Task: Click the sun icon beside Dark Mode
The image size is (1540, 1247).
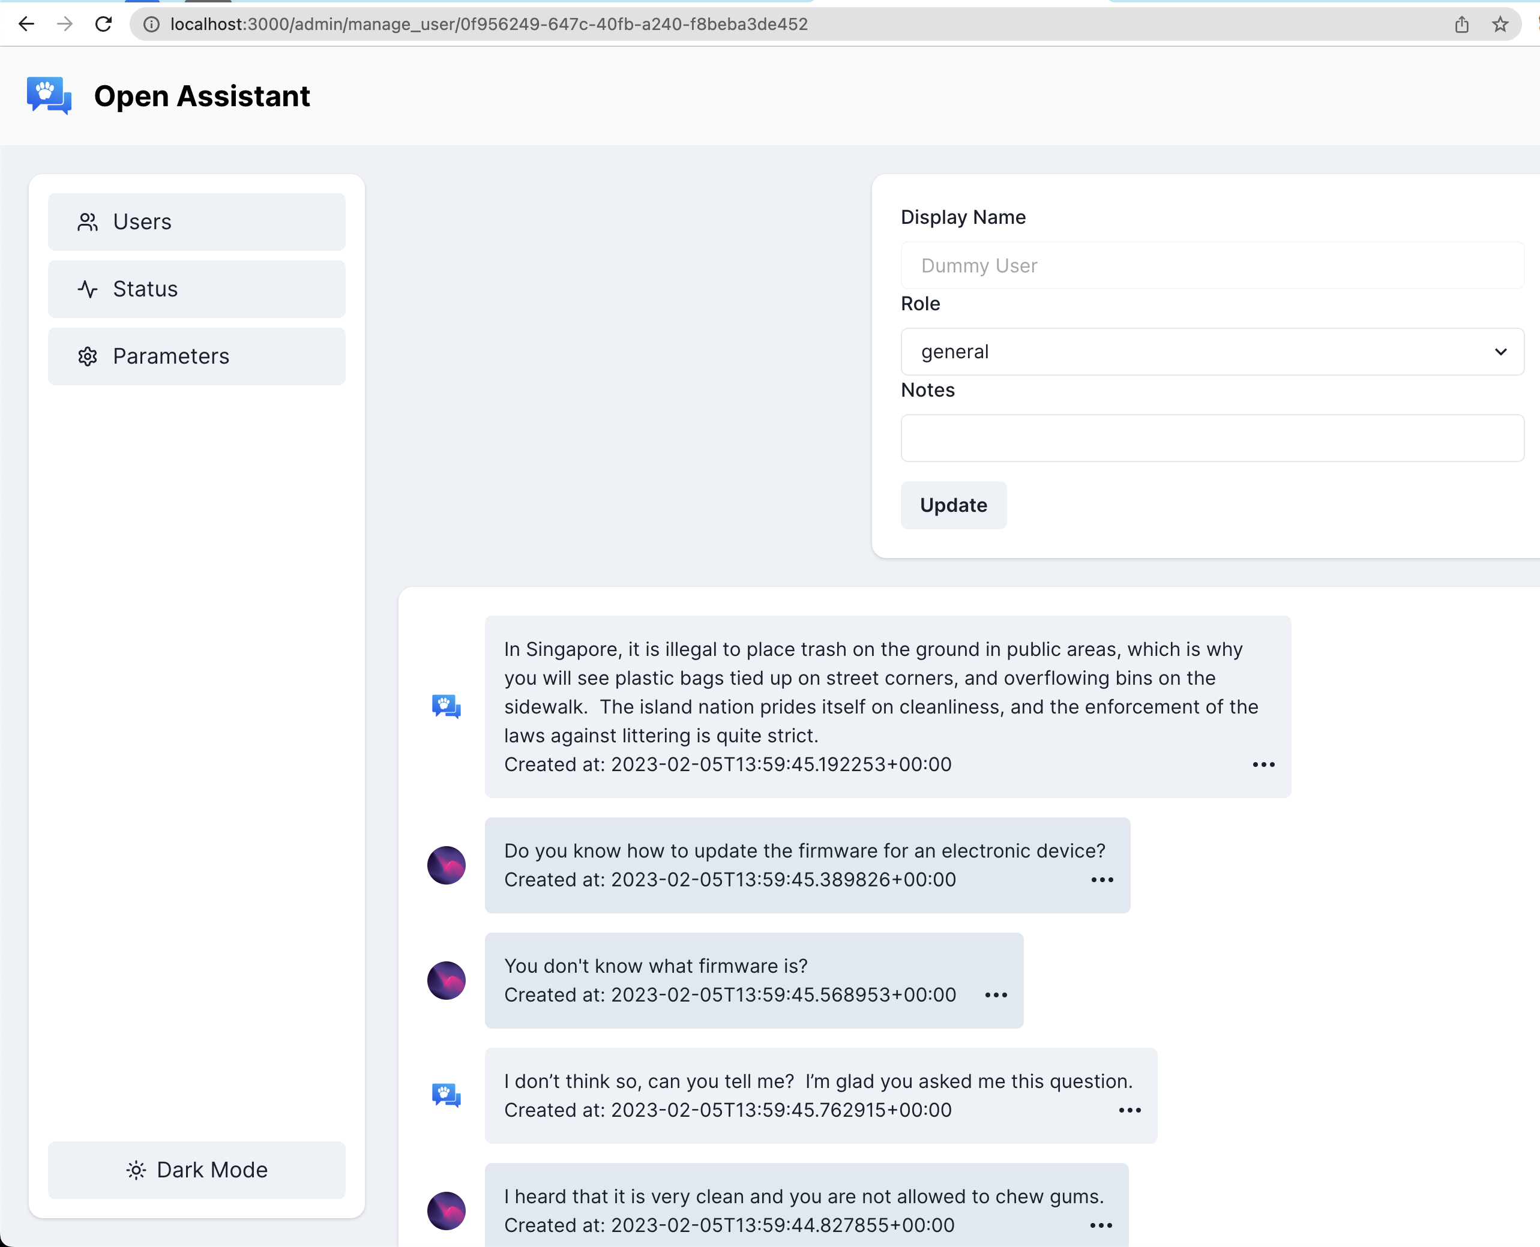Action: 136,1170
